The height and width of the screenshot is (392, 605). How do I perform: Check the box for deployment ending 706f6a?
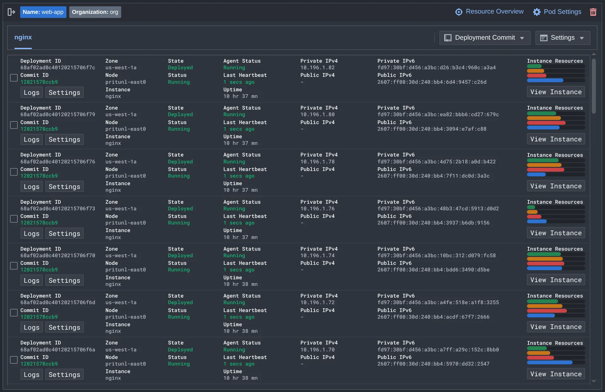coord(14,360)
